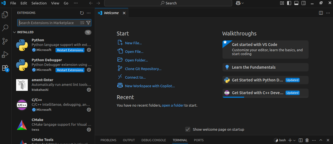Click Clone Git Repository link
The image size is (333, 144).
click(x=143, y=69)
